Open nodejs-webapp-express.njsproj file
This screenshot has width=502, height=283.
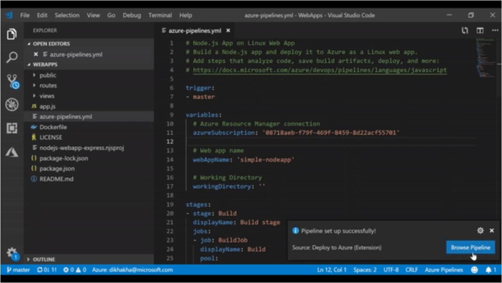coord(81,148)
